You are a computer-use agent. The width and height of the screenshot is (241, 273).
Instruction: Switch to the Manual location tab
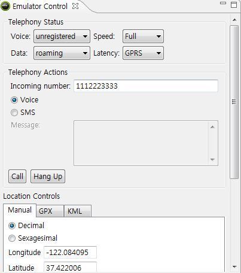click(x=20, y=210)
